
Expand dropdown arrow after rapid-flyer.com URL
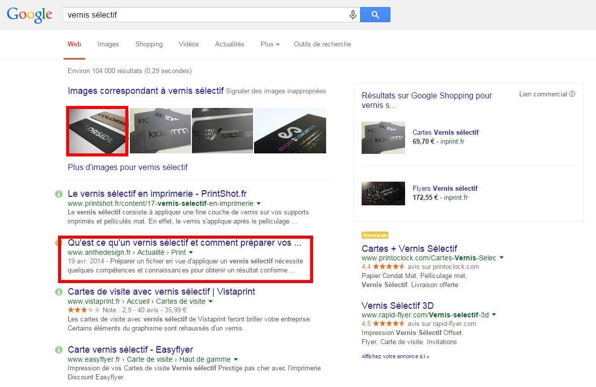[494, 315]
